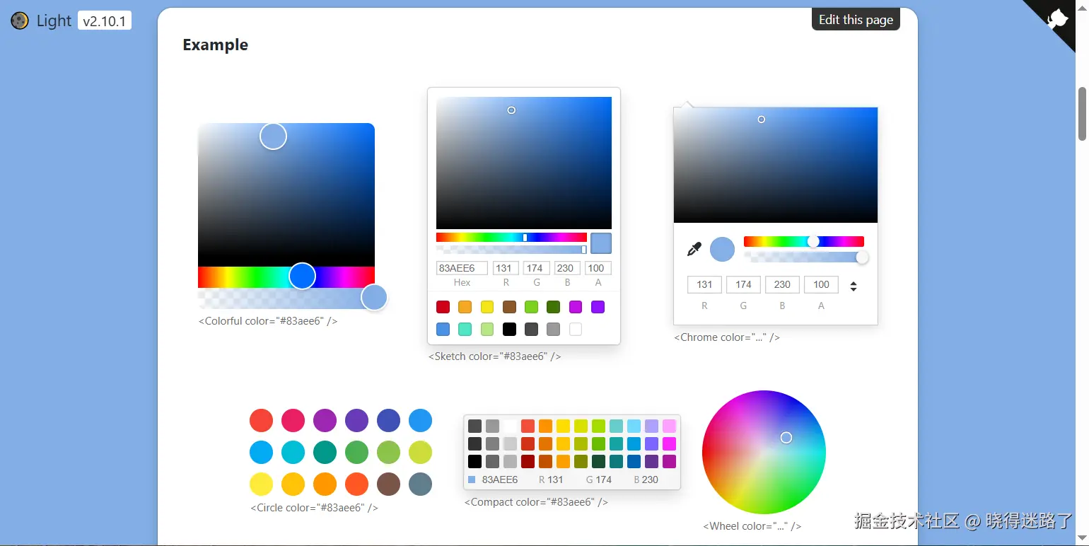1089x546 pixels.
Task: Focus the Sketch G value field
Action: coord(536,268)
